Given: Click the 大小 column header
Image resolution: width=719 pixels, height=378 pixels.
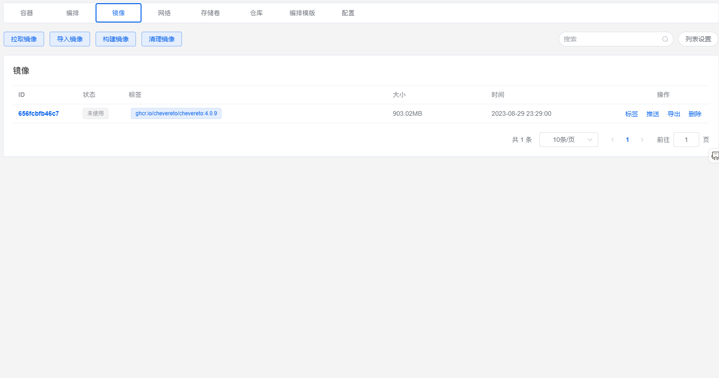Looking at the screenshot, I should pyautogui.click(x=399, y=95).
